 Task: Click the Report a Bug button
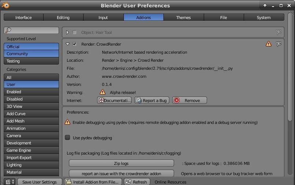(152, 101)
